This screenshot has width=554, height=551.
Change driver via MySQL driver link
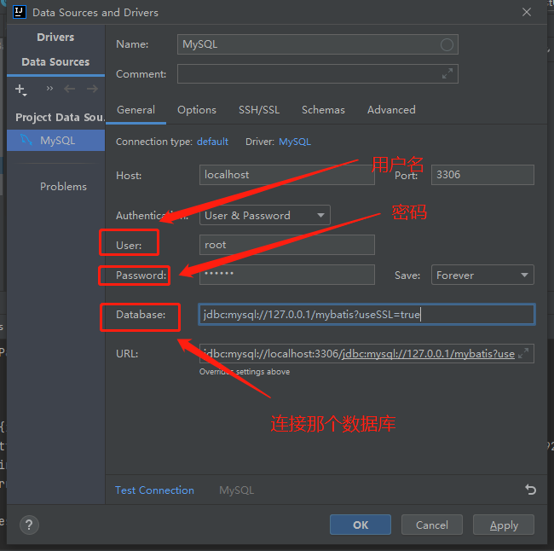(x=295, y=142)
